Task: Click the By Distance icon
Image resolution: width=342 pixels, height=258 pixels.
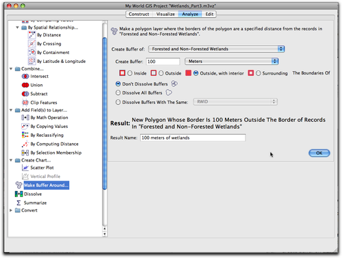Action: click(31, 35)
